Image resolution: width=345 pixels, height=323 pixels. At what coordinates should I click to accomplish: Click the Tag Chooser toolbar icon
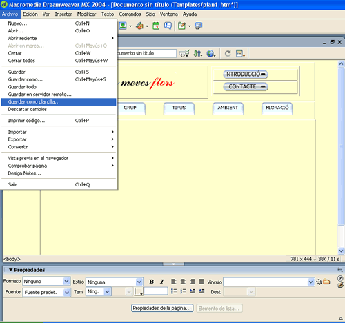point(199,26)
